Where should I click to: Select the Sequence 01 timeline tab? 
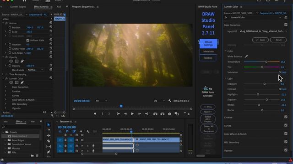tap(66, 122)
